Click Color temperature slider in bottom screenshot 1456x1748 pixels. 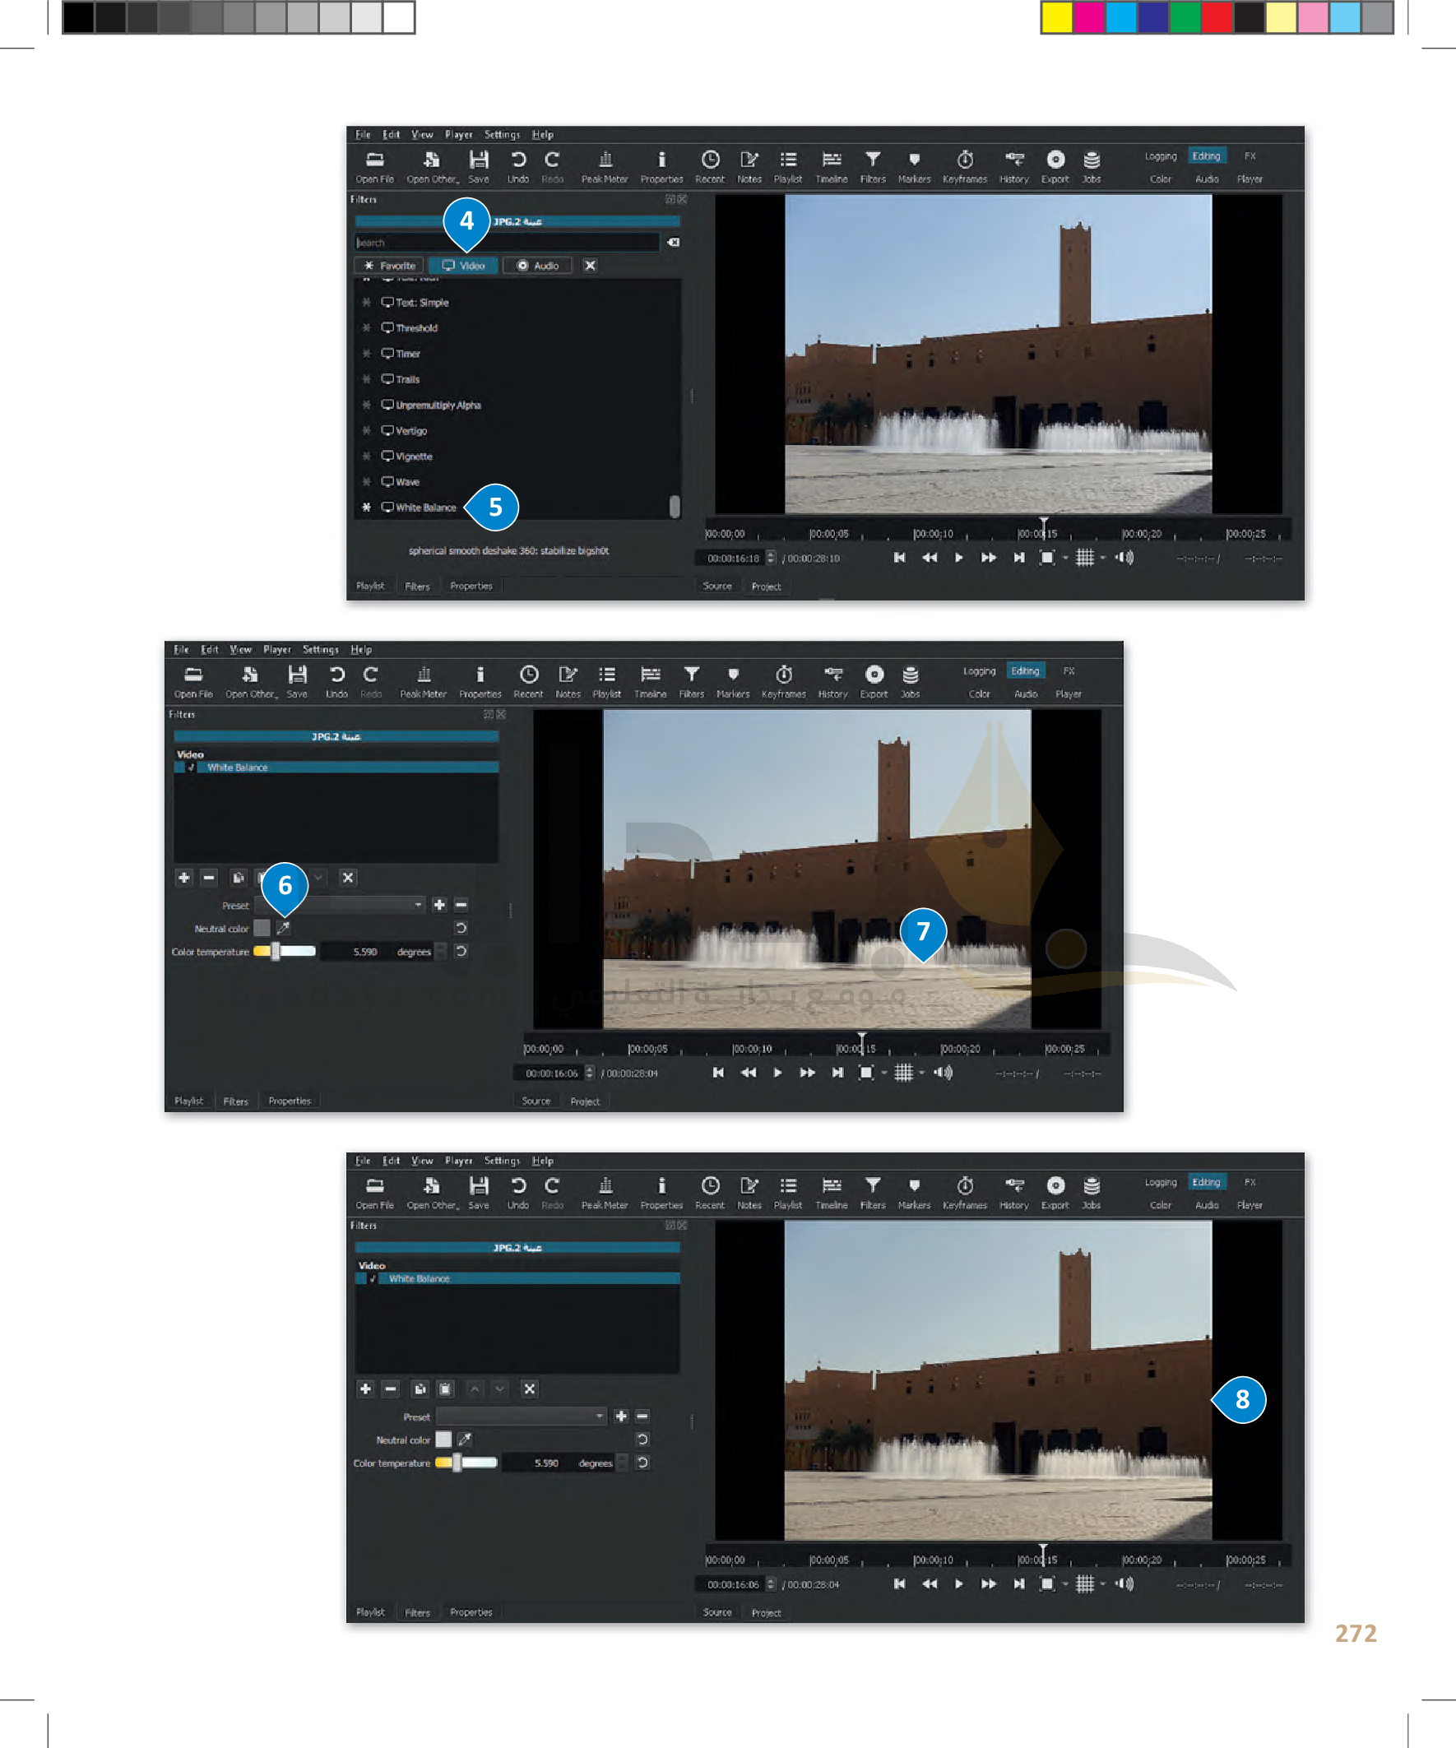466,1463
